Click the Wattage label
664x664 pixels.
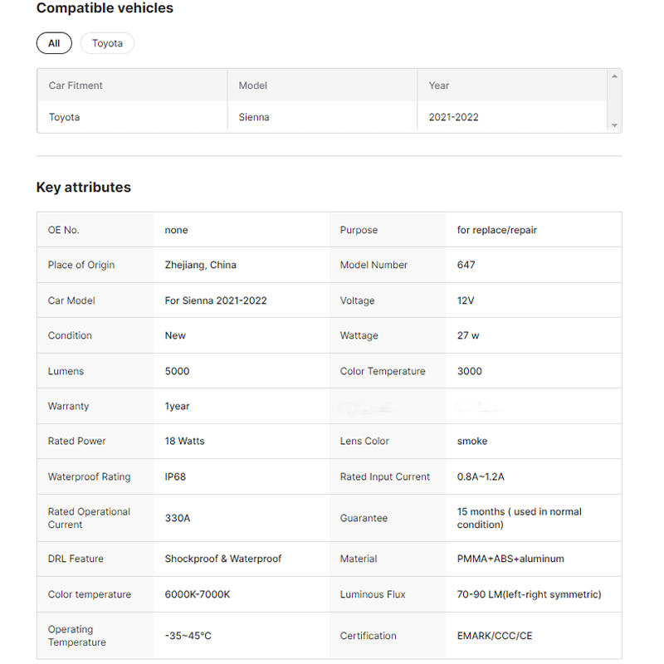359,335
